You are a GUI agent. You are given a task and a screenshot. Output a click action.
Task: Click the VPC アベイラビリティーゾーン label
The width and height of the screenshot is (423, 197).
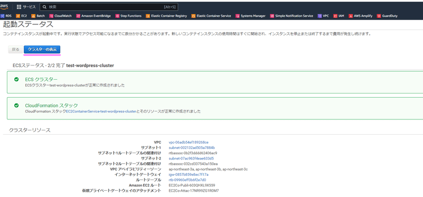tap(136, 169)
